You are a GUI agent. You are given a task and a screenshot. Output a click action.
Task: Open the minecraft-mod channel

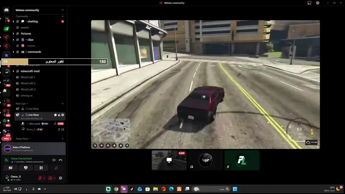click(40, 71)
